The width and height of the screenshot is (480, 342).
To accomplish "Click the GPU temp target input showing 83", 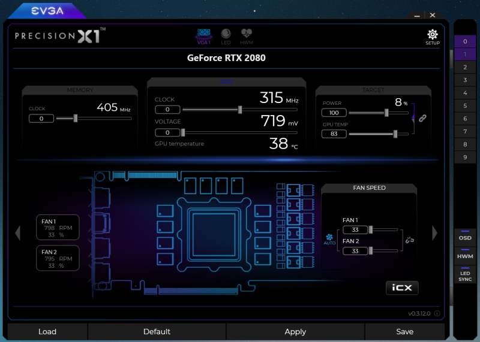I will tap(334, 134).
